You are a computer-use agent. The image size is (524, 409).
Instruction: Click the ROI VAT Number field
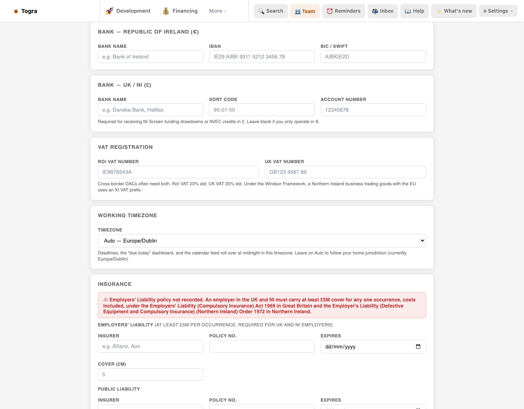(x=178, y=172)
